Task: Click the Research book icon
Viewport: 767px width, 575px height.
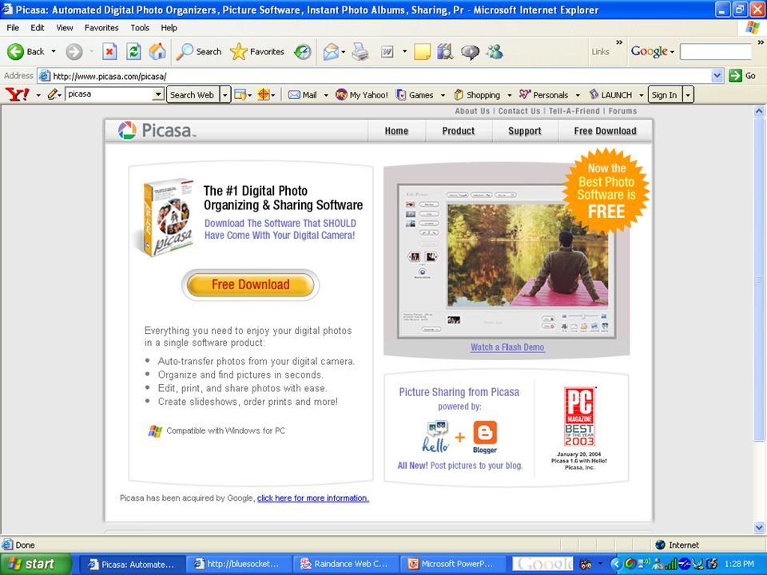Action: (x=445, y=51)
